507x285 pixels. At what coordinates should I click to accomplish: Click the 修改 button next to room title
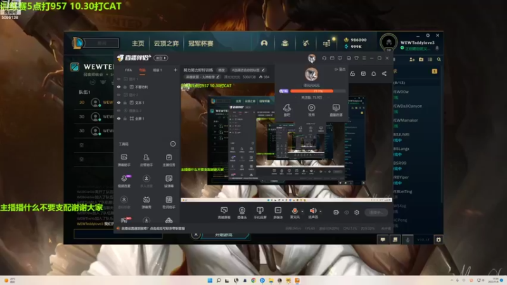click(221, 70)
